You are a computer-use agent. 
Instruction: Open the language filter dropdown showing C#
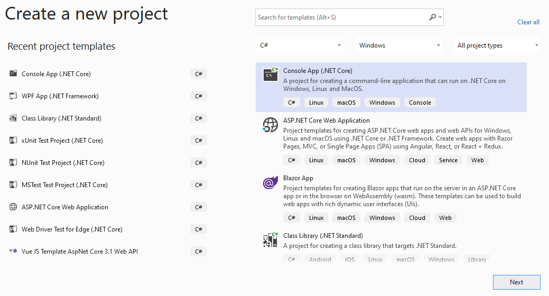pyautogui.click(x=299, y=45)
